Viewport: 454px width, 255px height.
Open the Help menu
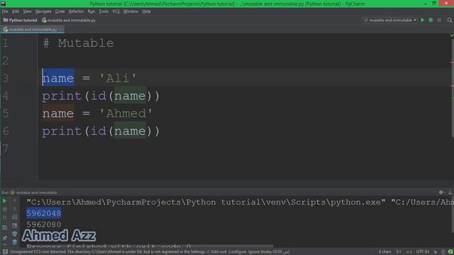147,11
